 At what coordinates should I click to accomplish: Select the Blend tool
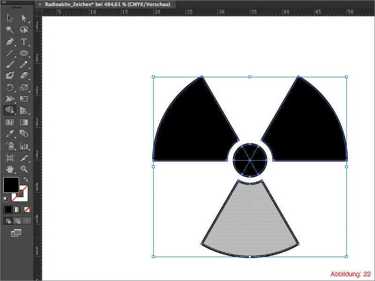coord(24,133)
